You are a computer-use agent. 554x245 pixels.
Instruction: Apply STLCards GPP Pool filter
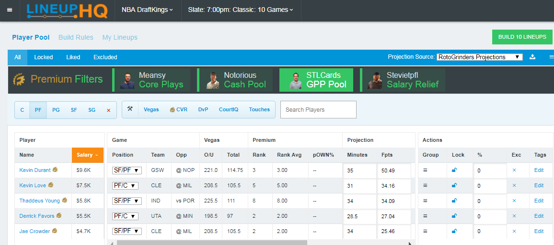tap(316, 80)
